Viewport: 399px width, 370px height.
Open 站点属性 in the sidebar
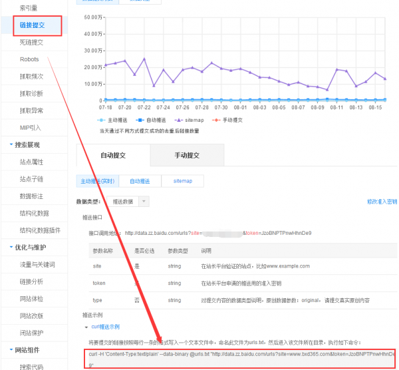click(31, 162)
